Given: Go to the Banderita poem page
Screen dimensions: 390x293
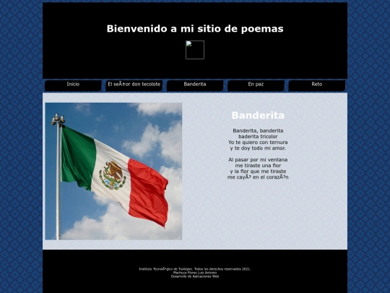Looking at the screenshot, I should pyautogui.click(x=195, y=85).
